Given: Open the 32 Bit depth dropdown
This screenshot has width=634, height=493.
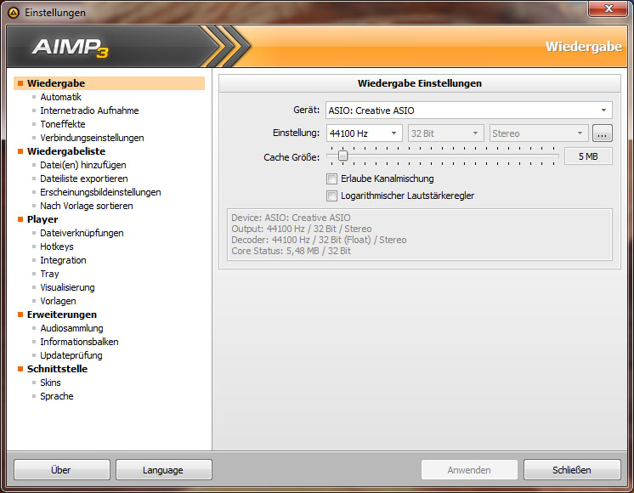Looking at the screenshot, I should point(445,133).
